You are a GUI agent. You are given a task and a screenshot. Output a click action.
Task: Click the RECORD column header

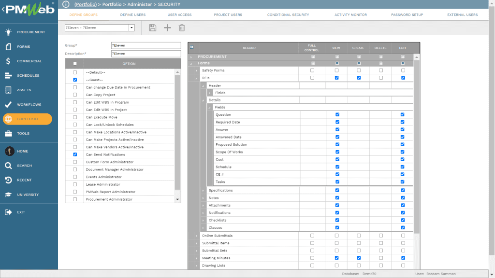(249, 48)
